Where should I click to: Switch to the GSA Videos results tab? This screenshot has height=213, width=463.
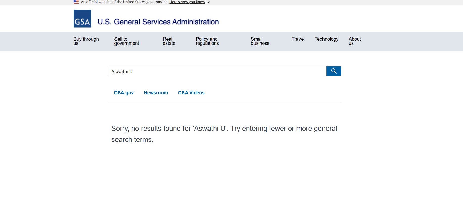(191, 93)
